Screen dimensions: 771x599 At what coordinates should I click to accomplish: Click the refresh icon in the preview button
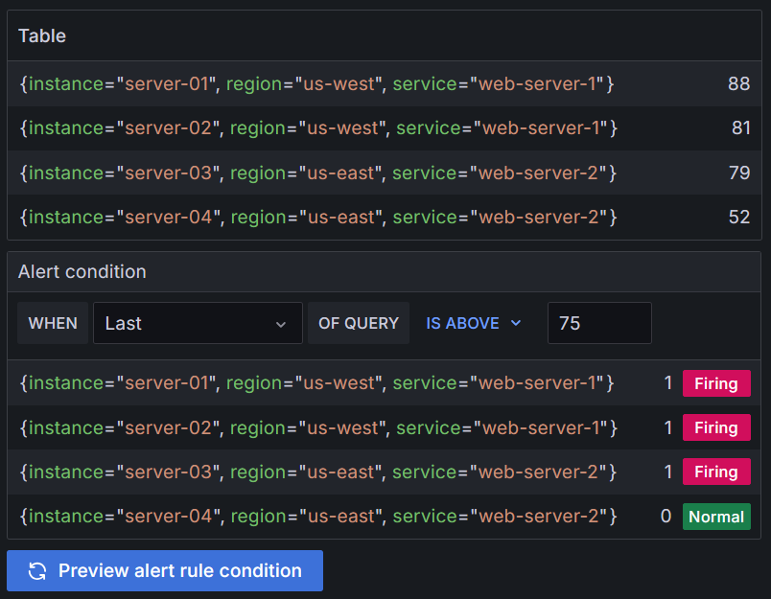pos(37,570)
